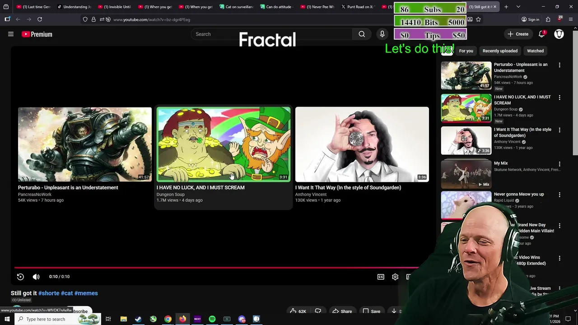Switch to Last time Gerr browser tab
This screenshot has height=325, width=578.
[x=33, y=7]
